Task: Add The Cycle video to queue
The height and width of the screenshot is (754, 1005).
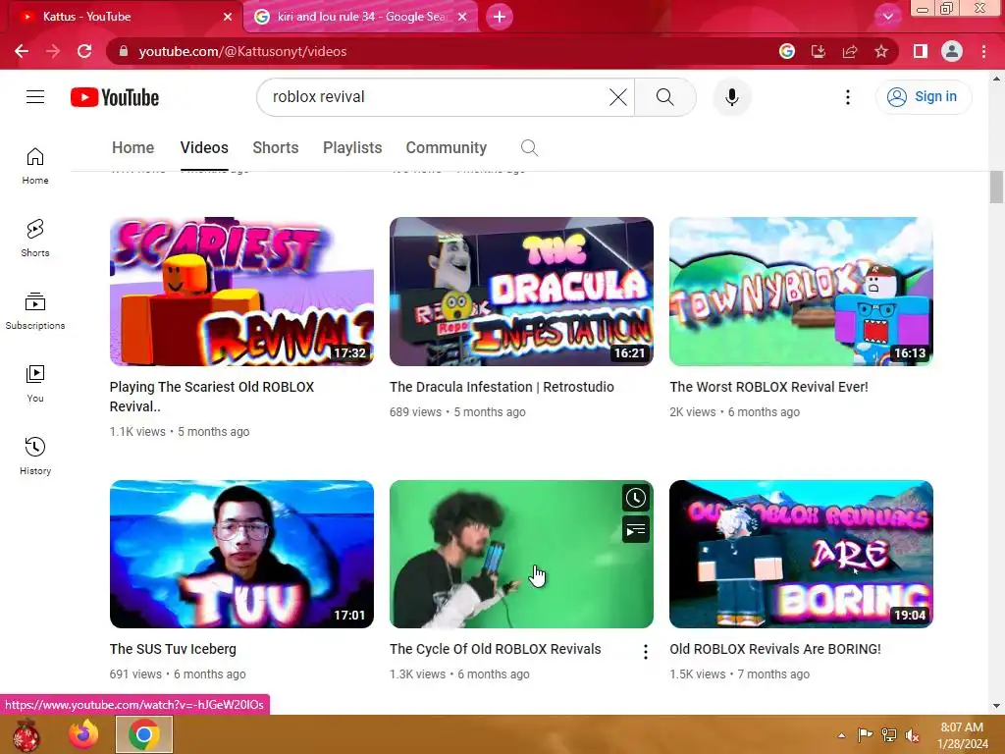Action: [636, 529]
